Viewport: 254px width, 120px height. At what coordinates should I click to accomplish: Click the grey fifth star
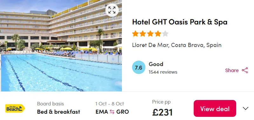click(165, 34)
